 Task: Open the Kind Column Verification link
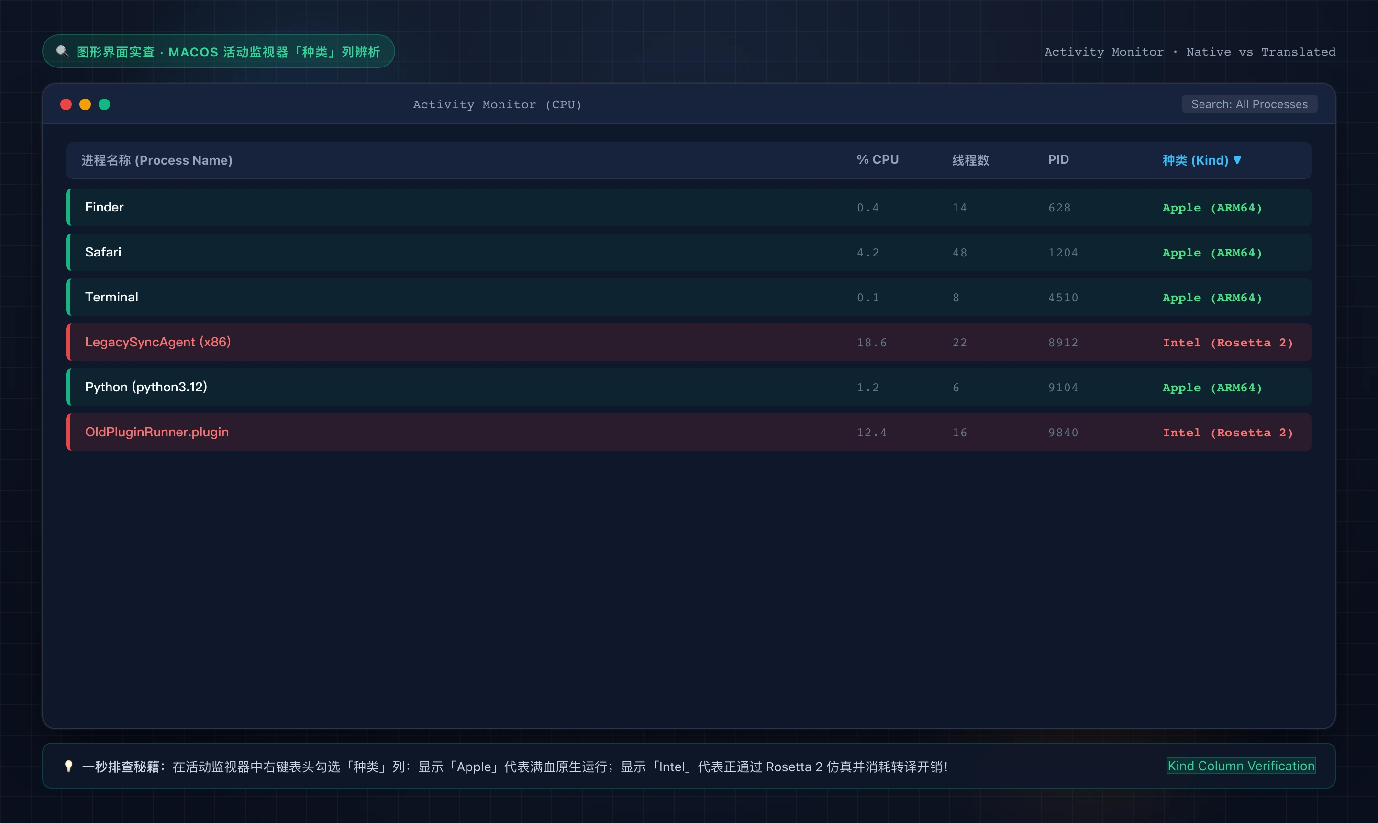pos(1241,766)
